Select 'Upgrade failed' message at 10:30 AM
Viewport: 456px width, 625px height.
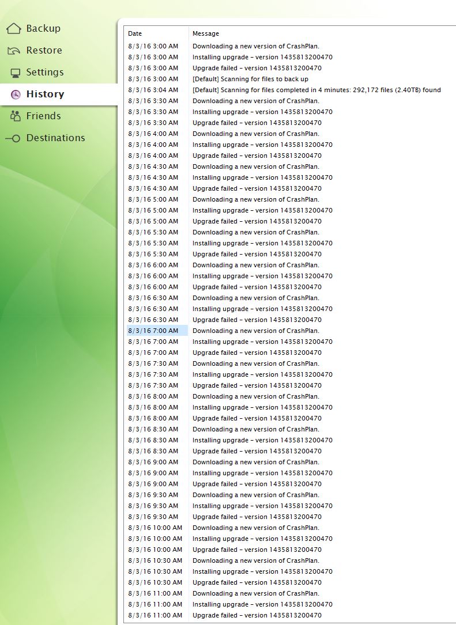click(257, 582)
